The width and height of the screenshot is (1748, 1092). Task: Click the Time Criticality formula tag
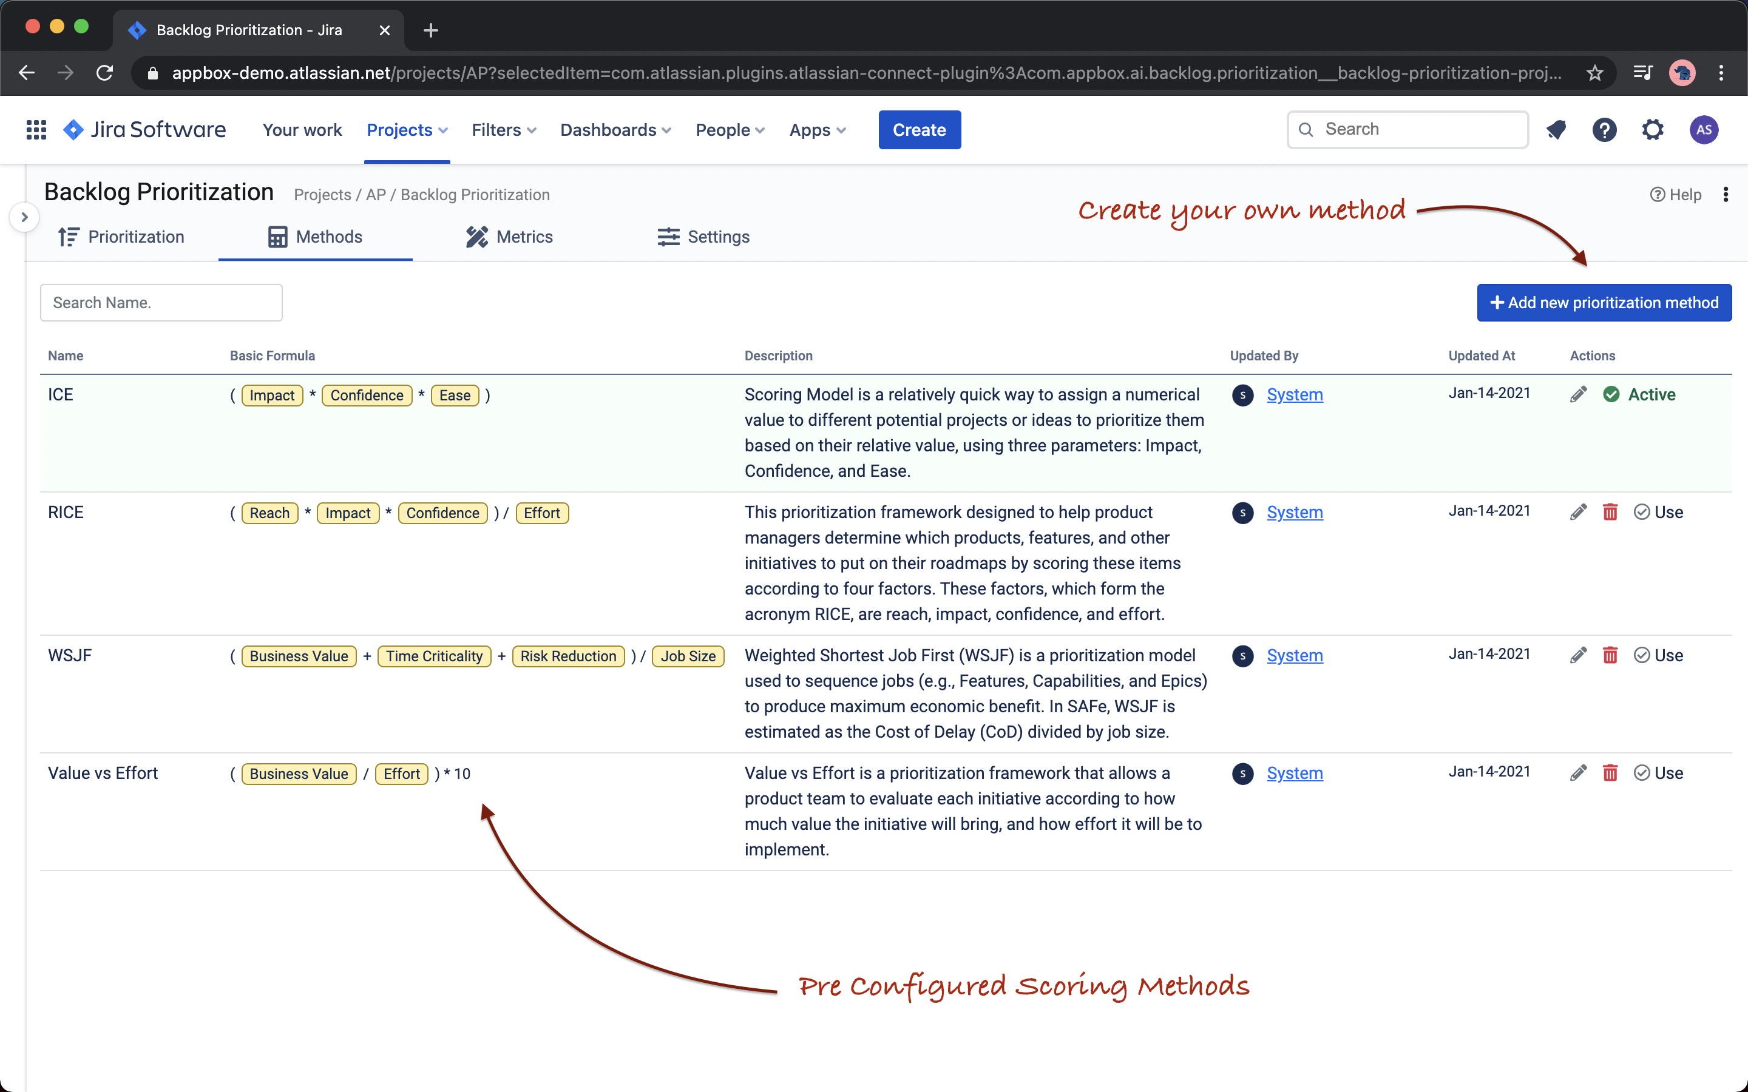click(x=434, y=656)
